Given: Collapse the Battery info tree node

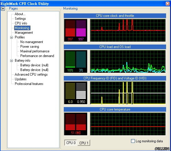Looking at the screenshot, I should 12,61.
